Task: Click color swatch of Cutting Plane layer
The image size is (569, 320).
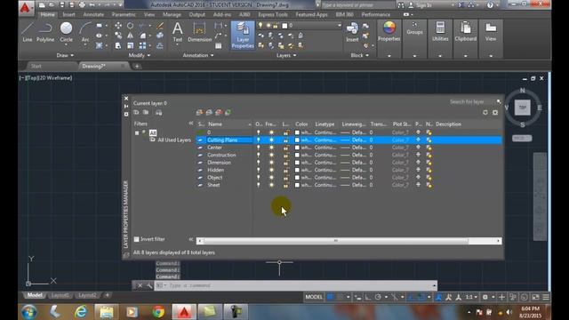Action: (297, 140)
